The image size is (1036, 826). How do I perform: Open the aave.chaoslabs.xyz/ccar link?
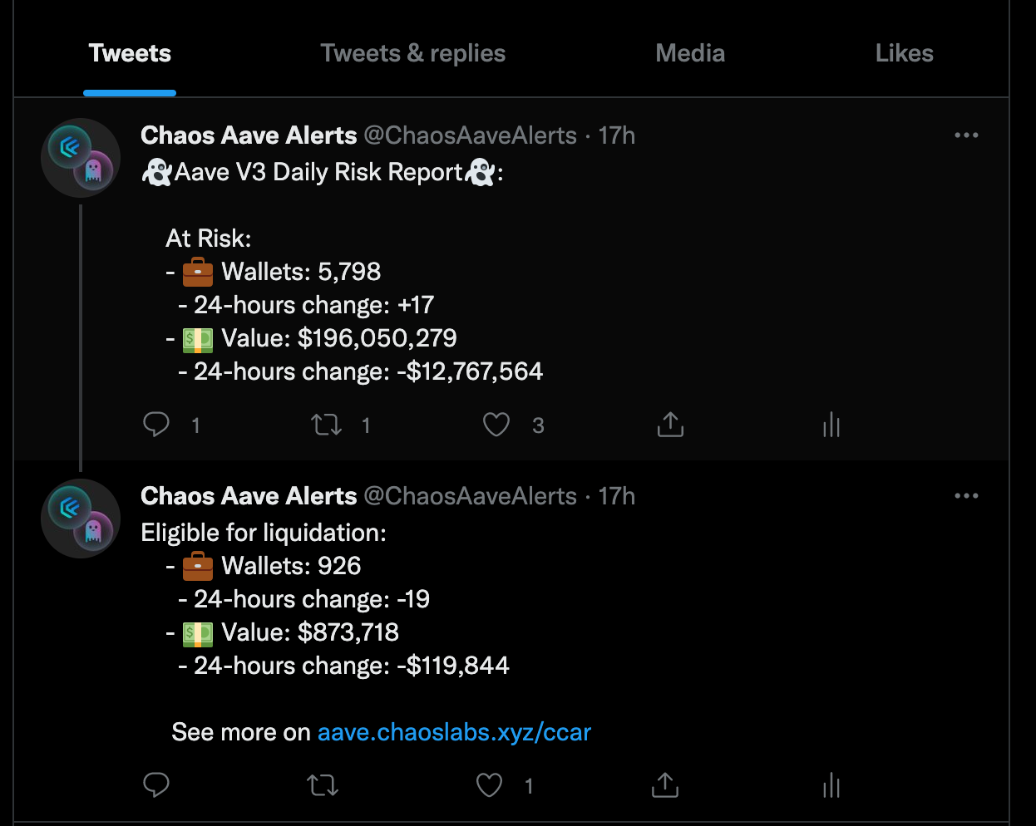454,732
